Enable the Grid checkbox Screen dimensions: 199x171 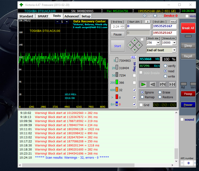141,105
